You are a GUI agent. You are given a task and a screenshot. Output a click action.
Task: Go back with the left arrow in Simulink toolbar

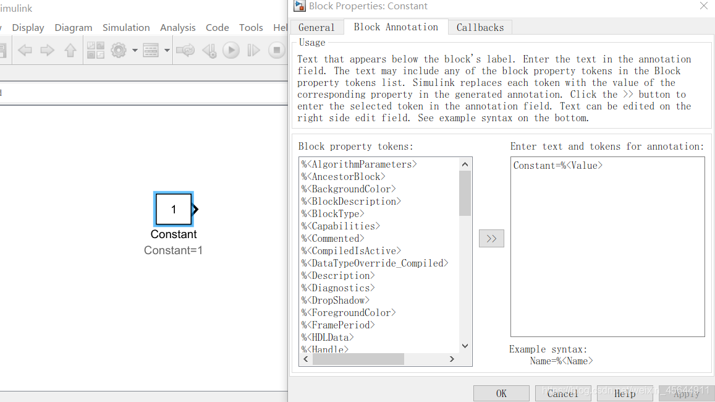(25, 50)
